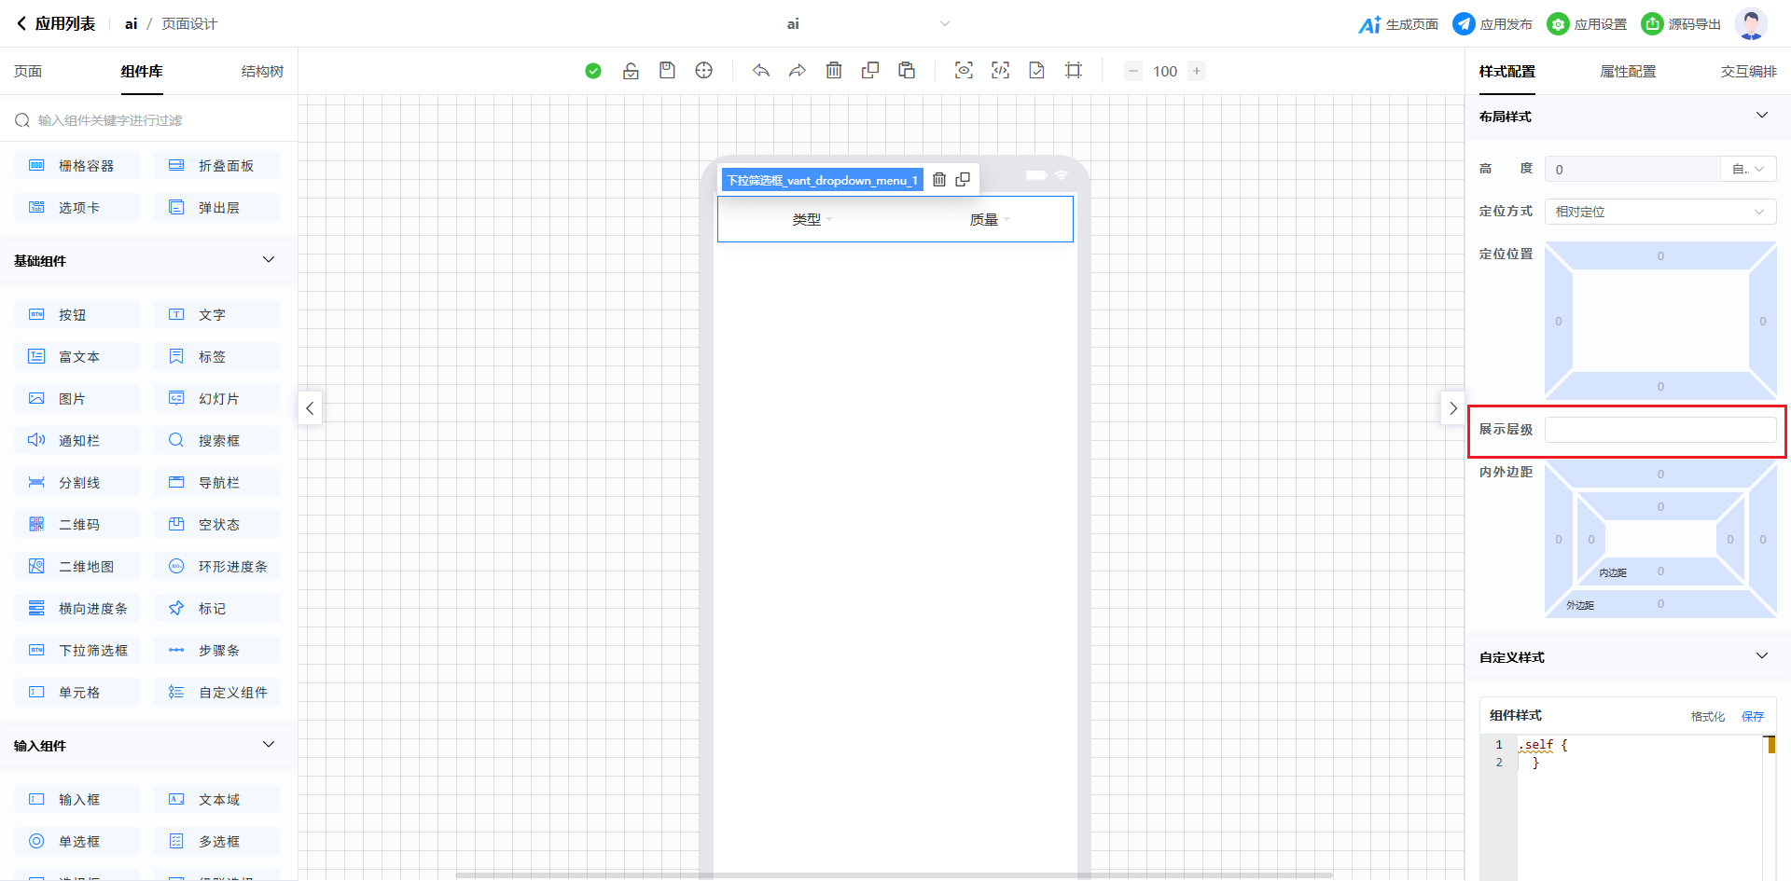This screenshot has width=1791, height=881.
Task: Click the lock/unlock icon in the toolbar
Action: pyautogui.click(x=631, y=71)
